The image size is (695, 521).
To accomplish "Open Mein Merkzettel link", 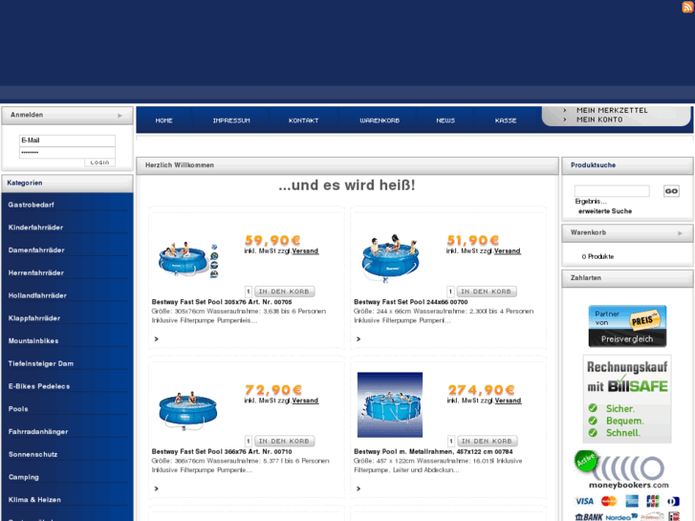I will coord(612,110).
